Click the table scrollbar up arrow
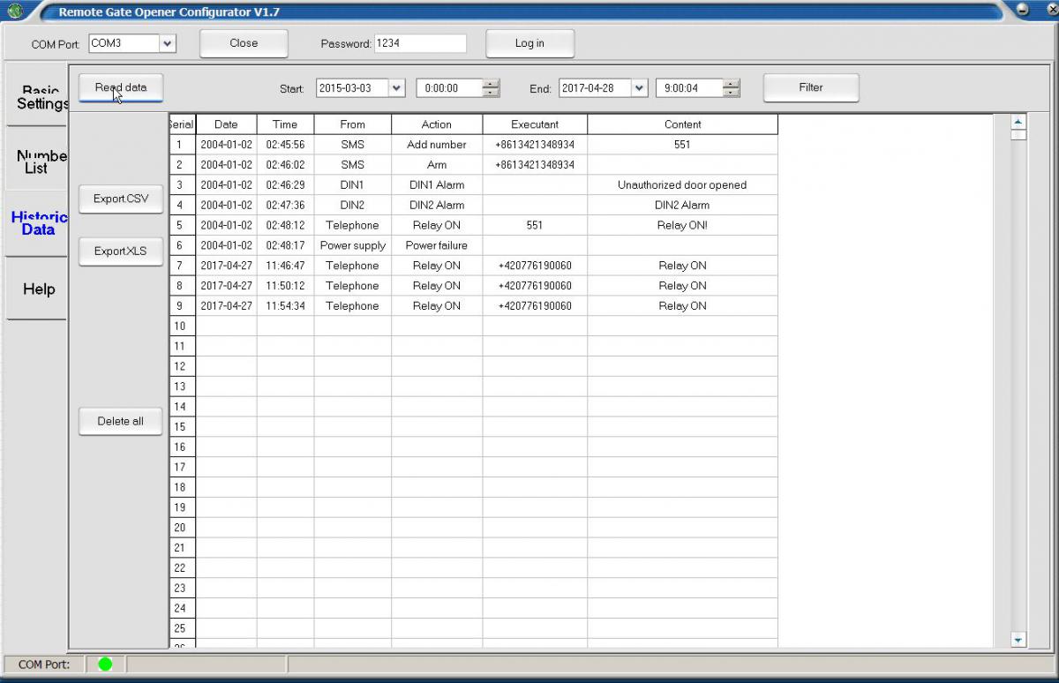 1018,123
